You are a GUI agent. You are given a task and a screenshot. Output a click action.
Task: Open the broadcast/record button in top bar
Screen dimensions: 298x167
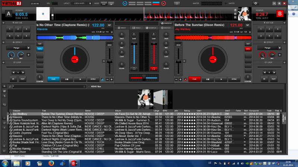pyautogui.click(x=177, y=3)
